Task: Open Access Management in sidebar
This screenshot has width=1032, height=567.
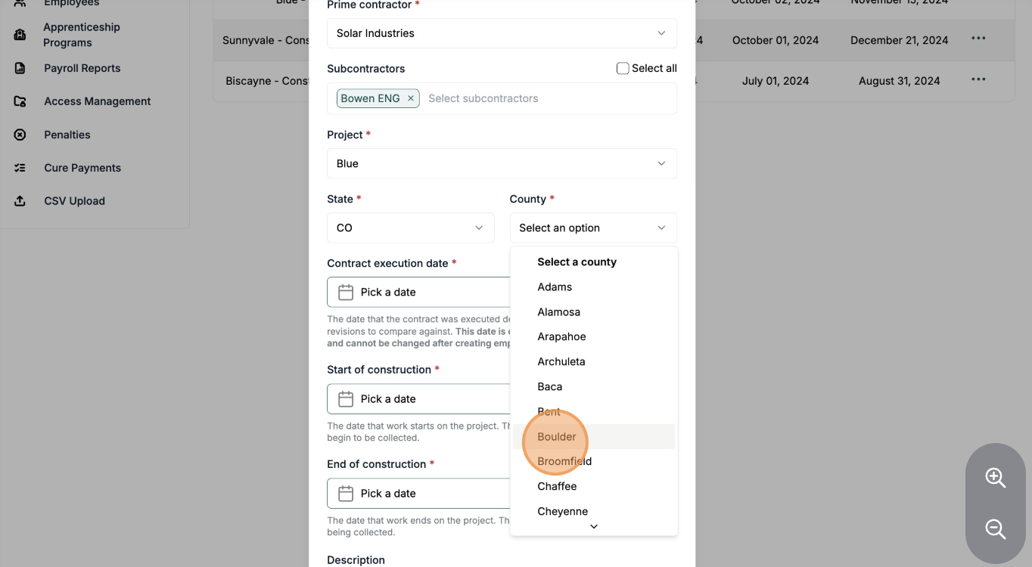Action: click(97, 101)
